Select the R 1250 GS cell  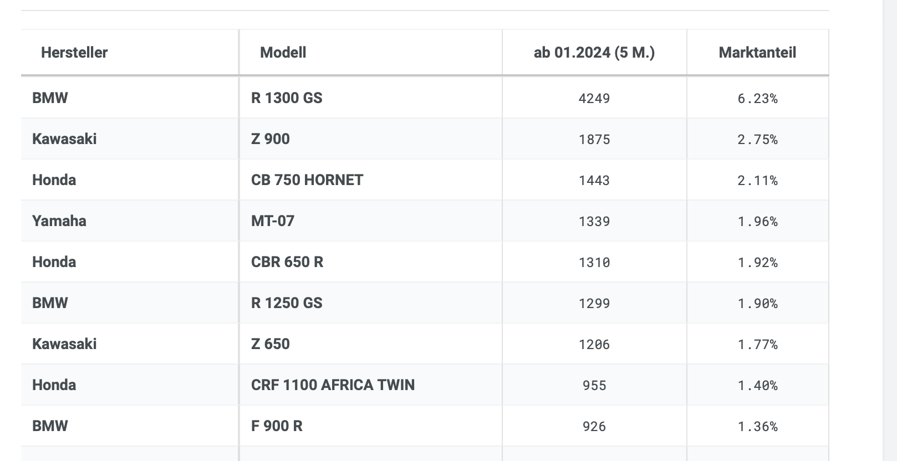287,303
